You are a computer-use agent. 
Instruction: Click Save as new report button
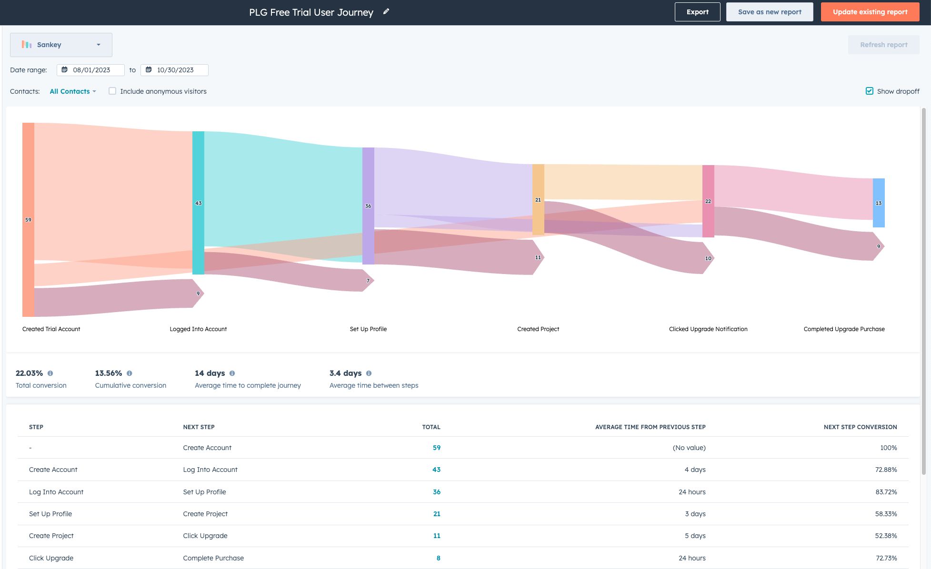point(770,12)
